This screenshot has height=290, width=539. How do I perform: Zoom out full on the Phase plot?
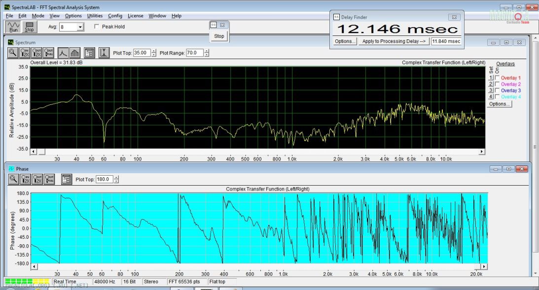(x=49, y=179)
